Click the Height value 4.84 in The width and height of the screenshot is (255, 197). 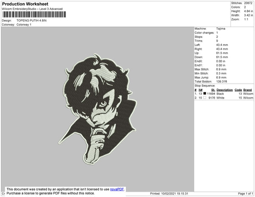[249, 11]
